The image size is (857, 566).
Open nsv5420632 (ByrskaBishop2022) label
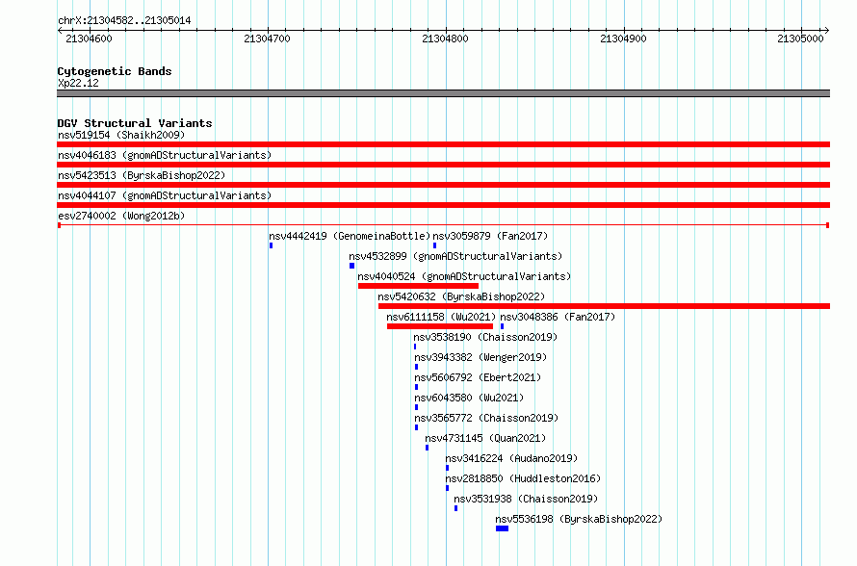(462, 296)
